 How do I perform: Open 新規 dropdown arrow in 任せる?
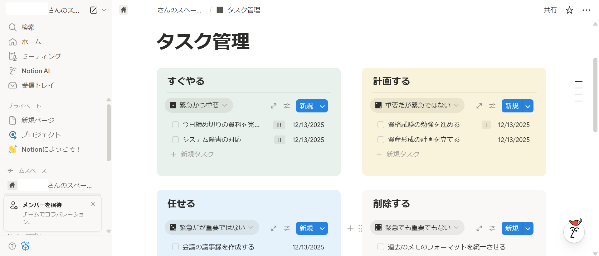[322, 228]
